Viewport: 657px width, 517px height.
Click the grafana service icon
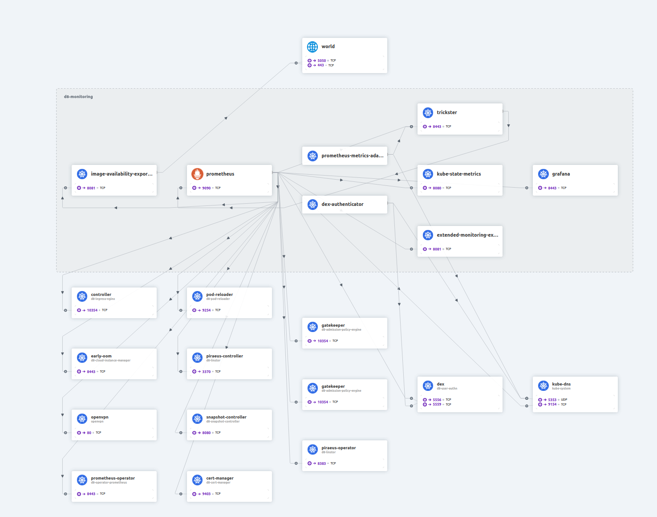(543, 174)
